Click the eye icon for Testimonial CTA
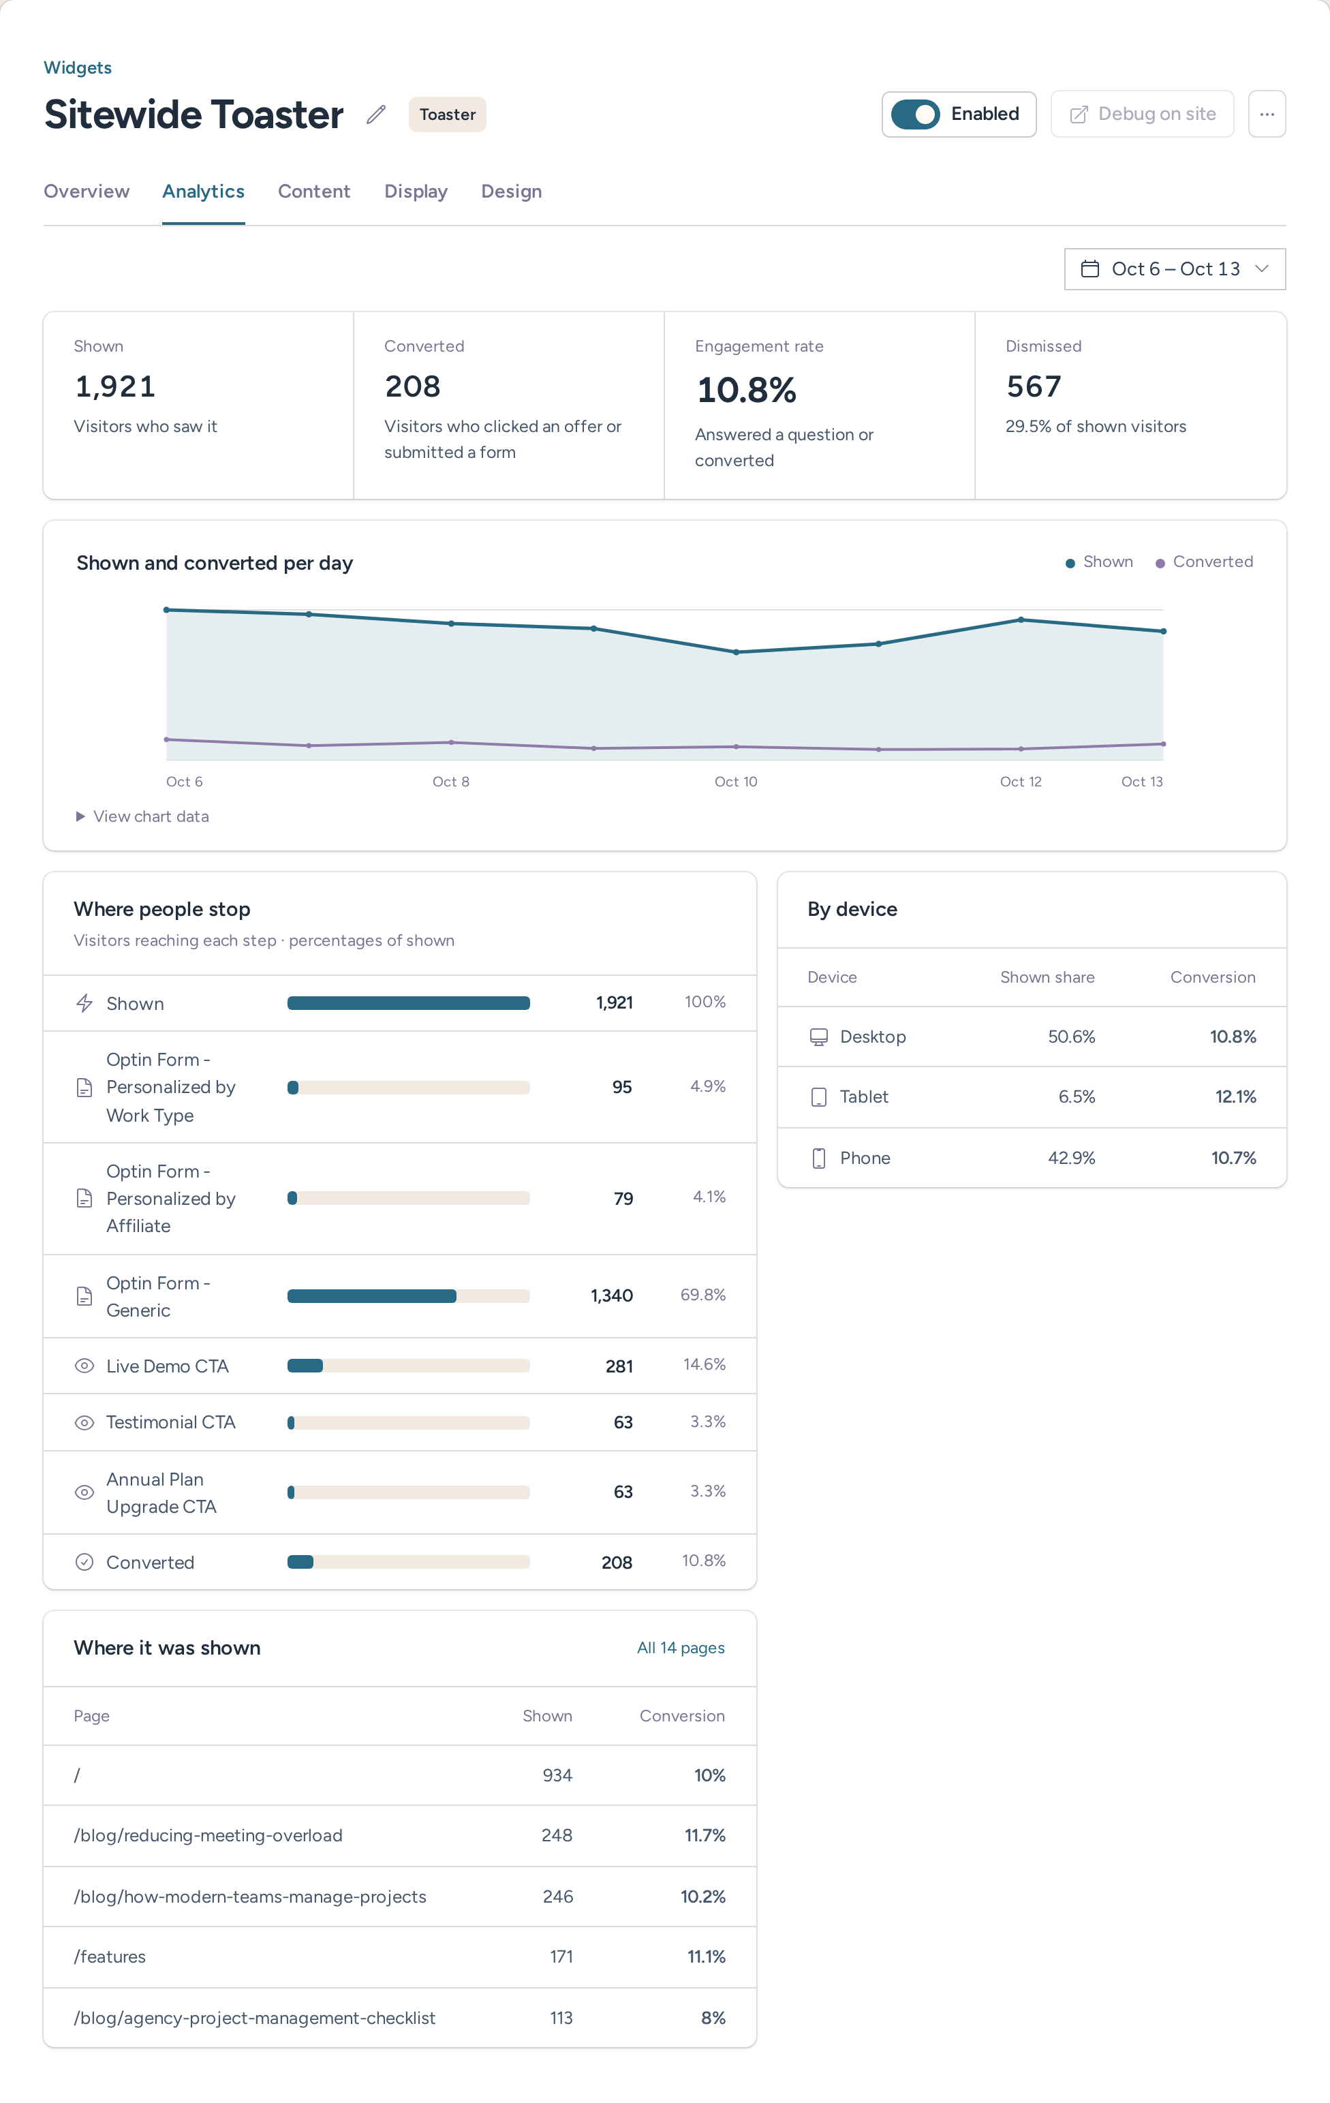Image resolution: width=1330 pixels, height=2103 pixels. (84, 1423)
